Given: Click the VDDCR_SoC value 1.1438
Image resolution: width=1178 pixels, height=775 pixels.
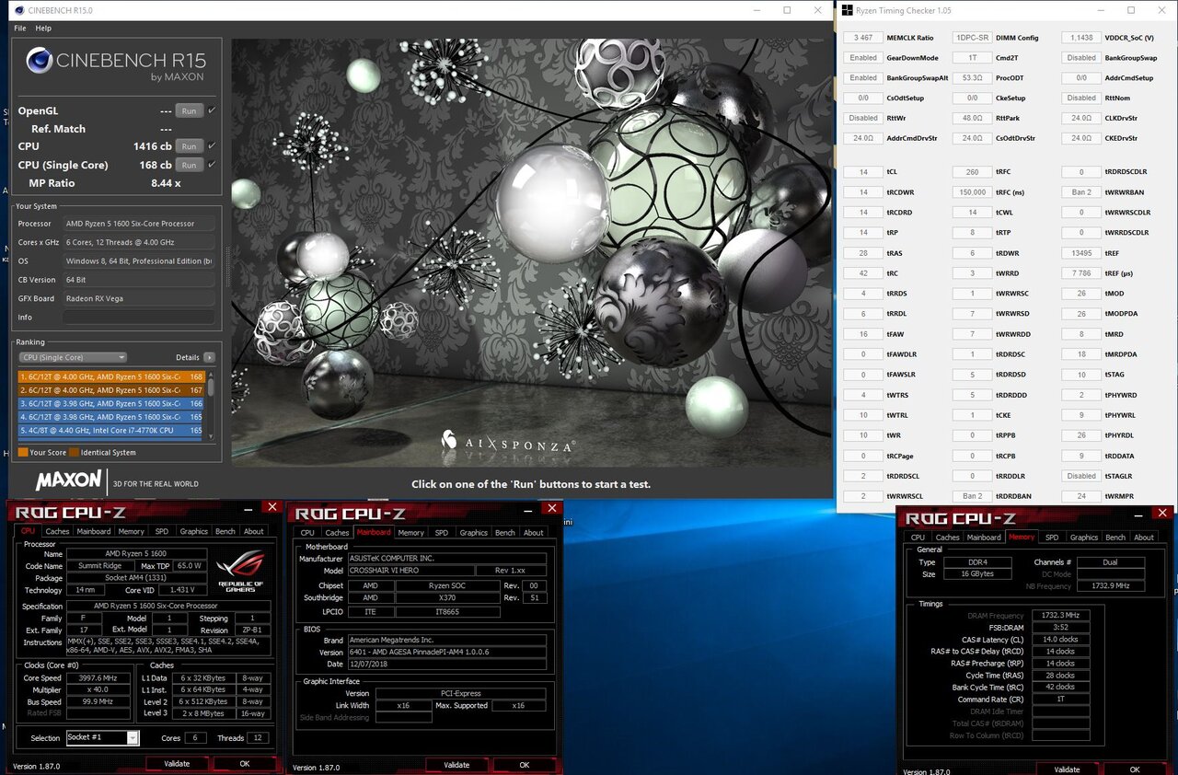Looking at the screenshot, I should tap(1081, 38).
